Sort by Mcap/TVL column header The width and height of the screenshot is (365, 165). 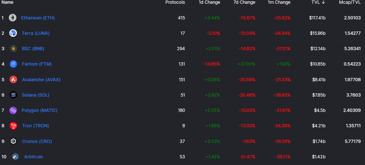pyautogui.click(x=350, y=2)
